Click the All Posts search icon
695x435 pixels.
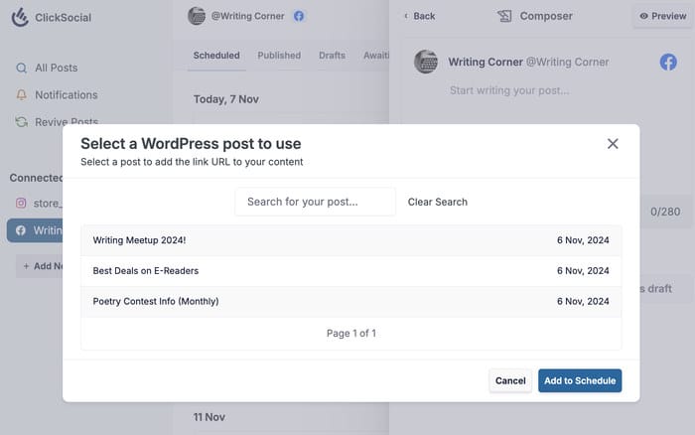click(x=21, y=68)
